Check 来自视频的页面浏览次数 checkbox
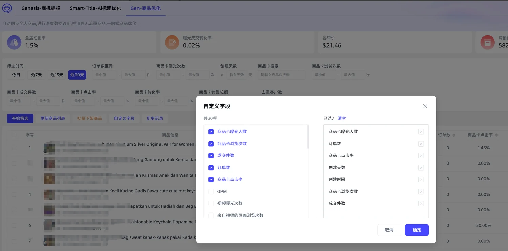 (211, 215)
